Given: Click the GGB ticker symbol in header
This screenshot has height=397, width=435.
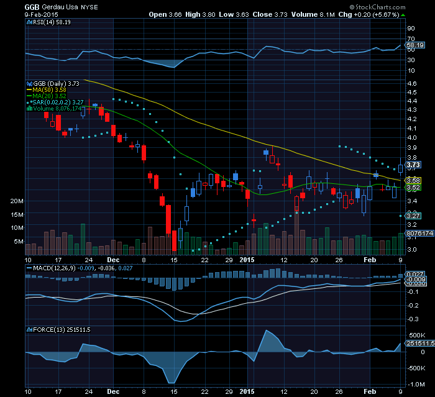Looking at the screenshot, I should coord(32,7).
